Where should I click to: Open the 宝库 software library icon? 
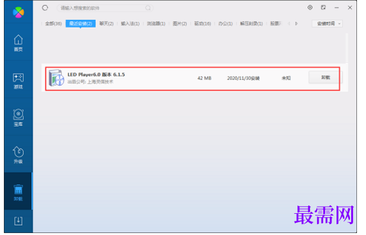tap(18, 118)
